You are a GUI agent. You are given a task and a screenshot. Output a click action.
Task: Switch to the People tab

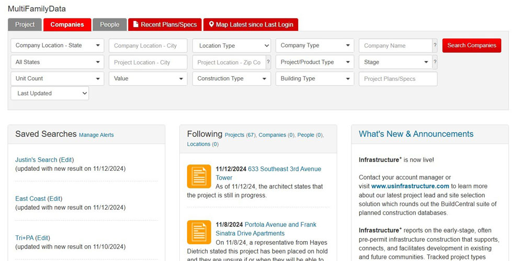click(109, 25)
